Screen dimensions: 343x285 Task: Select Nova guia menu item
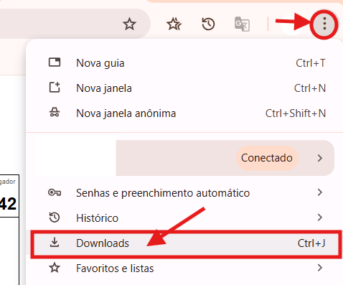[x=184, y=63]
